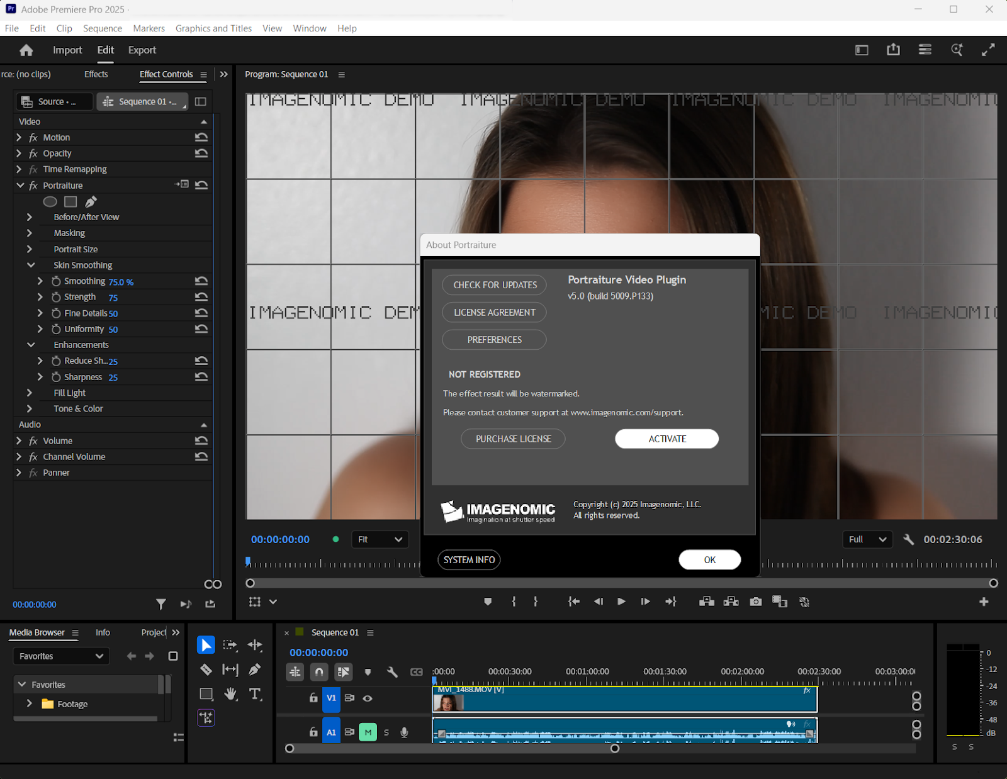Click the ACTIVATE button in the Portraiture dialog
This screenshot has height=779, width=1007.
[667, 439]
